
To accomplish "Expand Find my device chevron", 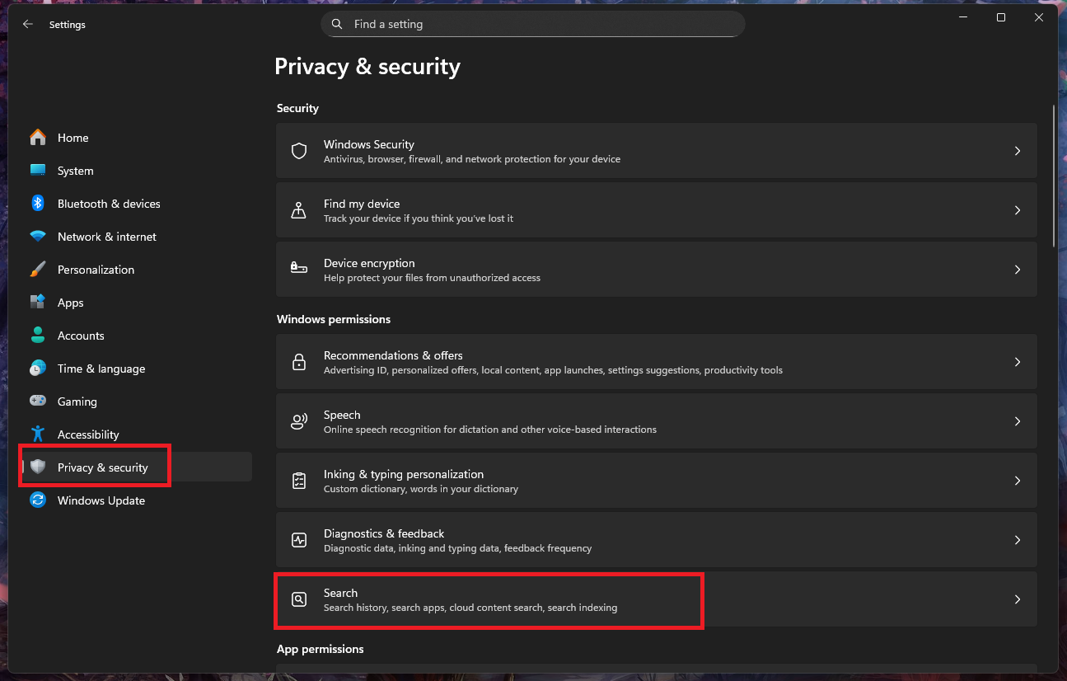I will click(1018, 210).
